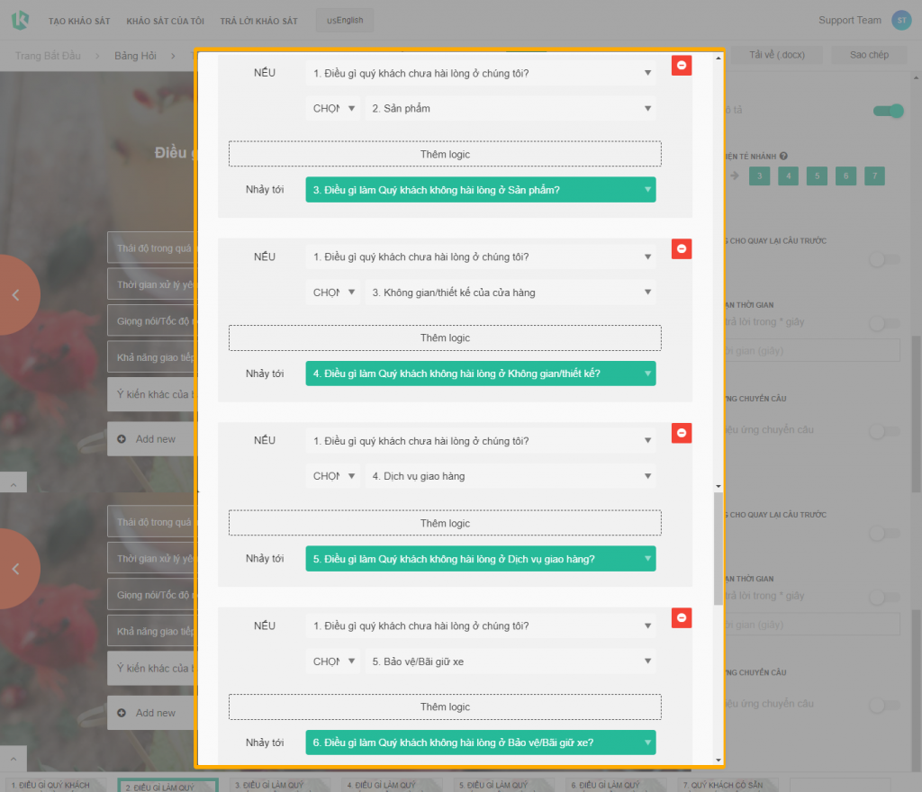Go to Trang Bắt Đầu breadcrumb
The image size is (922, 792).
[x=48, y=56]
